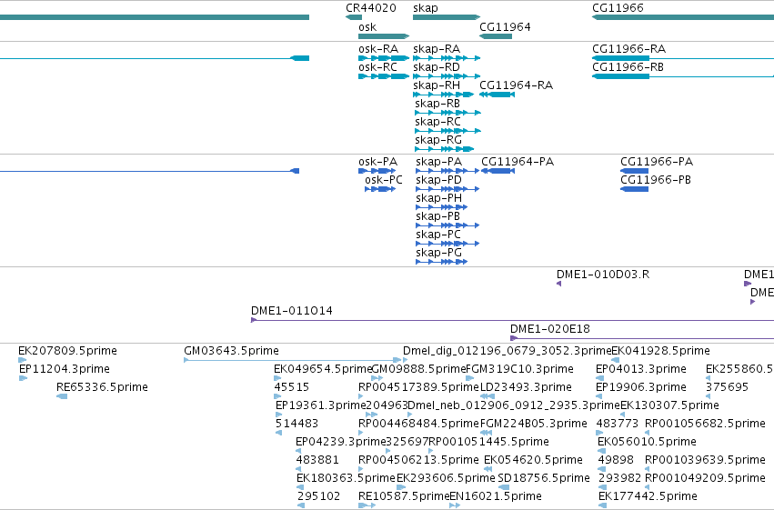Click the EK054620.5prime label
The image size is (774, 510).
point(533,460)
